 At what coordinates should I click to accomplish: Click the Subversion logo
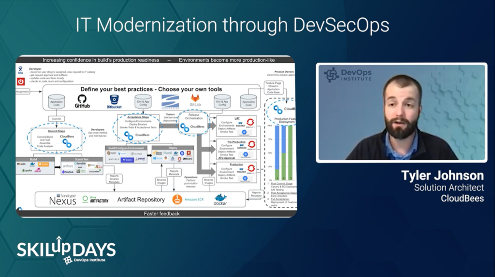(x=170, y=102)
